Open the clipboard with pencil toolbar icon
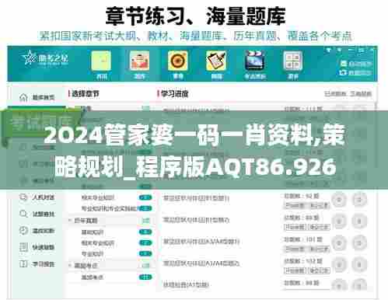This screenshot has height=300, width=388. 216,61
